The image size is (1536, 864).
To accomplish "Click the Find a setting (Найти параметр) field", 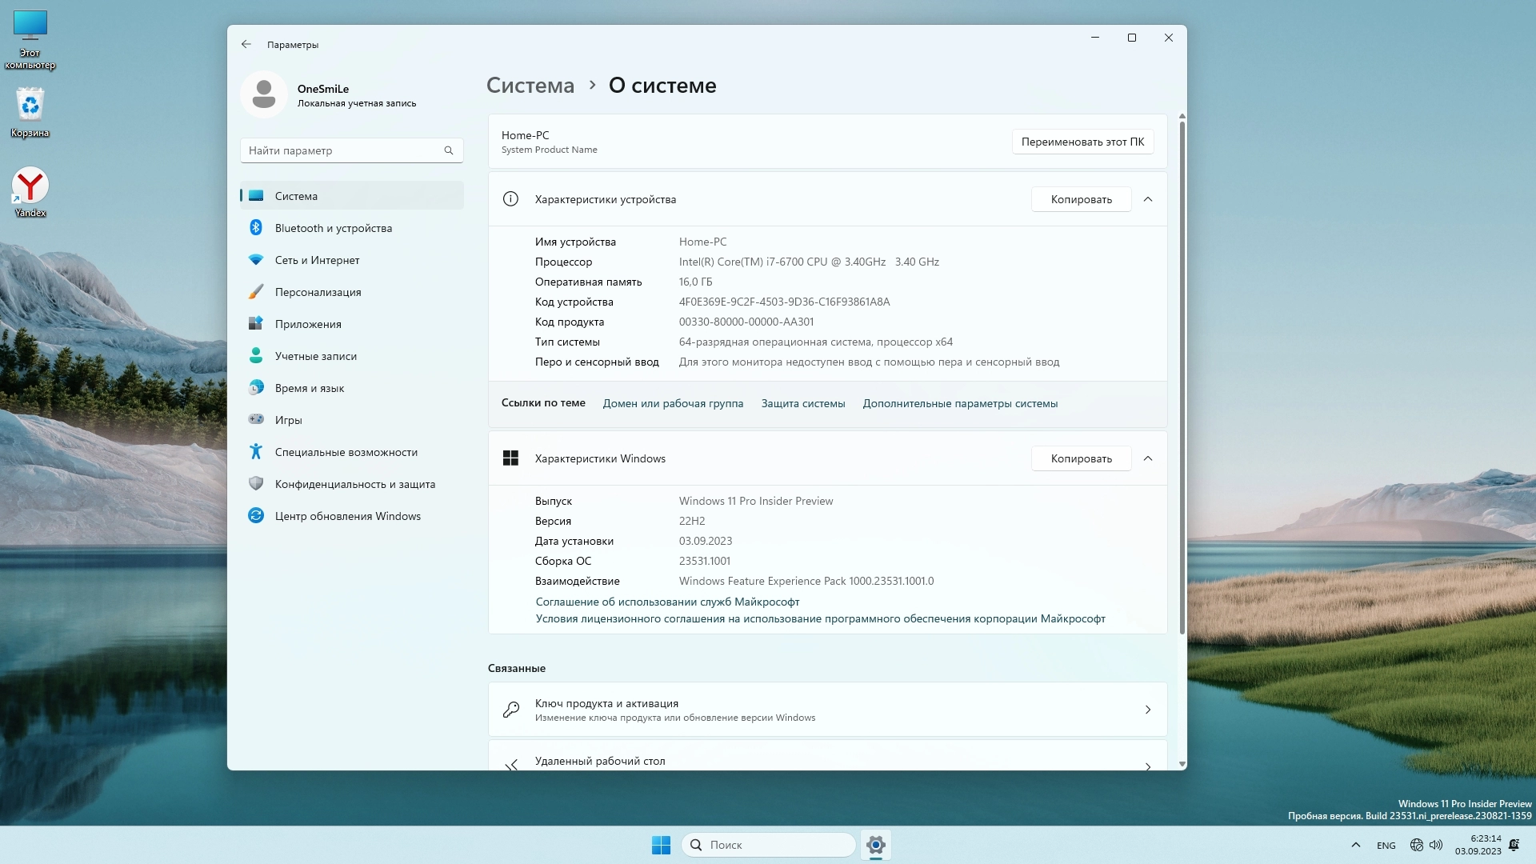I will pyautogui.click(x=344, y=150).
